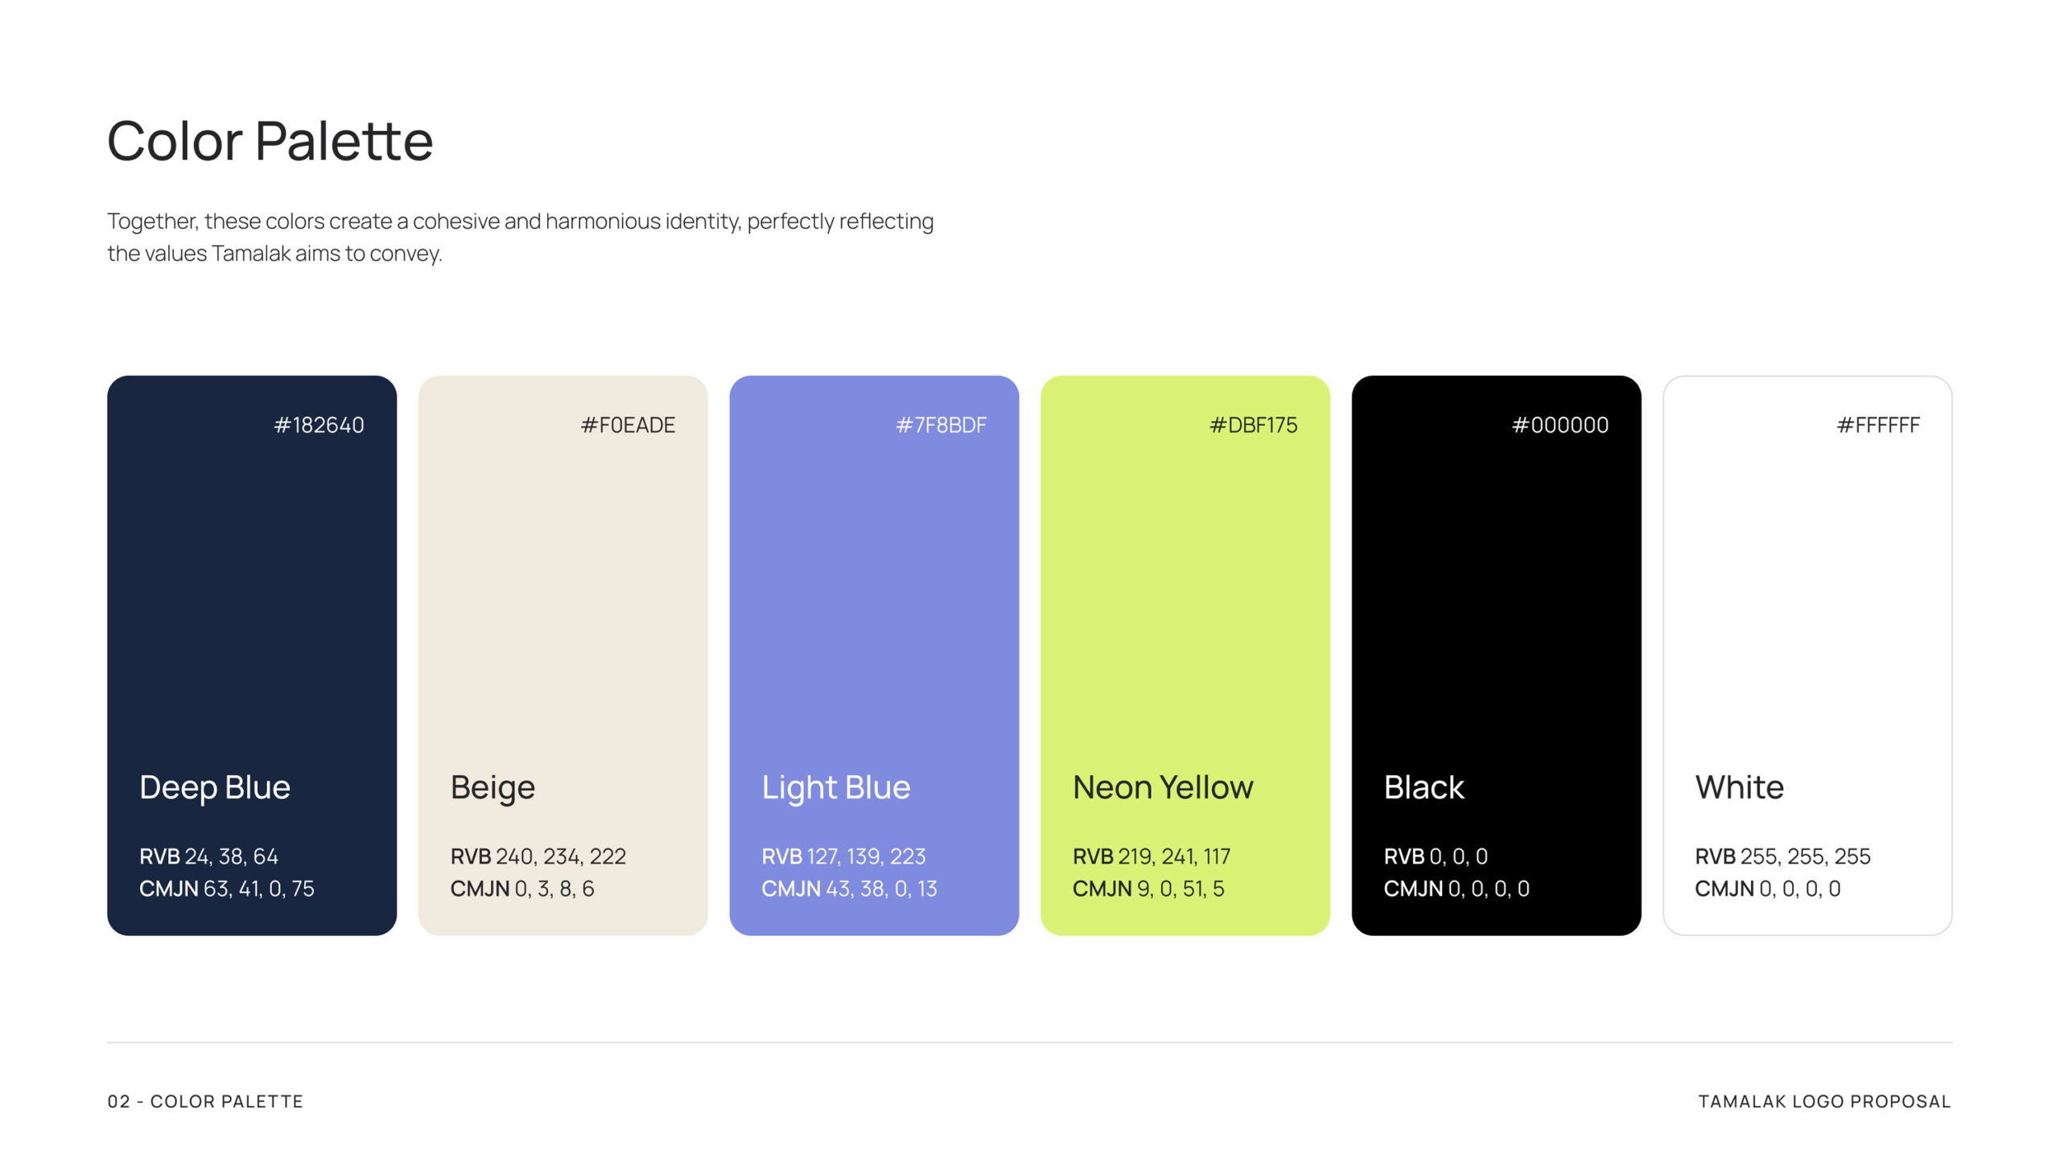The height and width of the screenshot is (1159, 2060).
Task: Click the description paragraph about Tamalak
Action: 520,237
